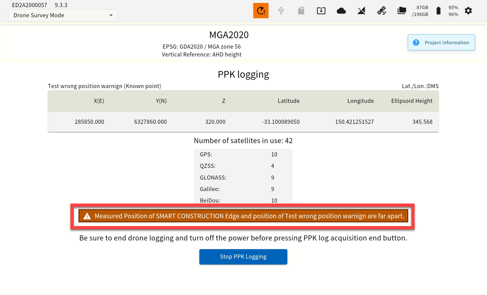Click the 87GB /198GB storage readout
This screenshot has width=487, height=295.
pos(420,11)
